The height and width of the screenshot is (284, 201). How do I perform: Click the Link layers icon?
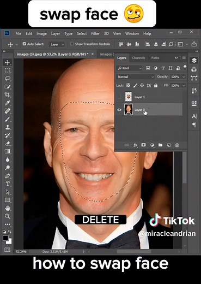(x=127, y=145)
